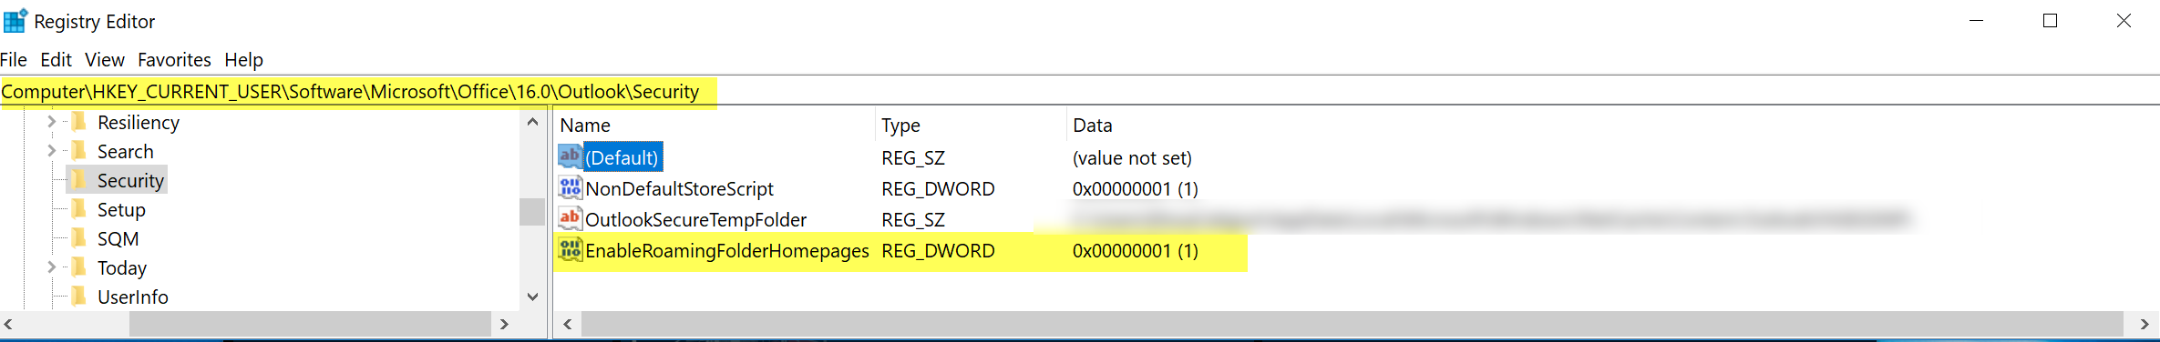Minimize the Registry Editor window
This screenshot has height=342, width=2160.
[1976, 21]
